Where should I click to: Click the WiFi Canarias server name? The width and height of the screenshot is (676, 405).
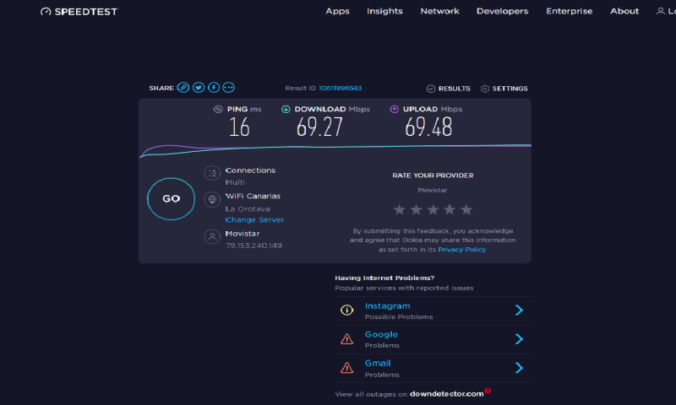(x=253, y=197)
